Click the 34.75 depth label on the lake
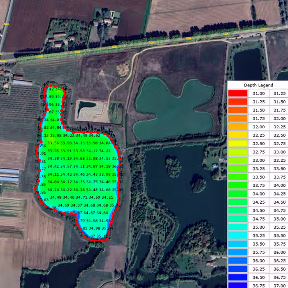This screenshot has height=288, width=288. point(92,182)
